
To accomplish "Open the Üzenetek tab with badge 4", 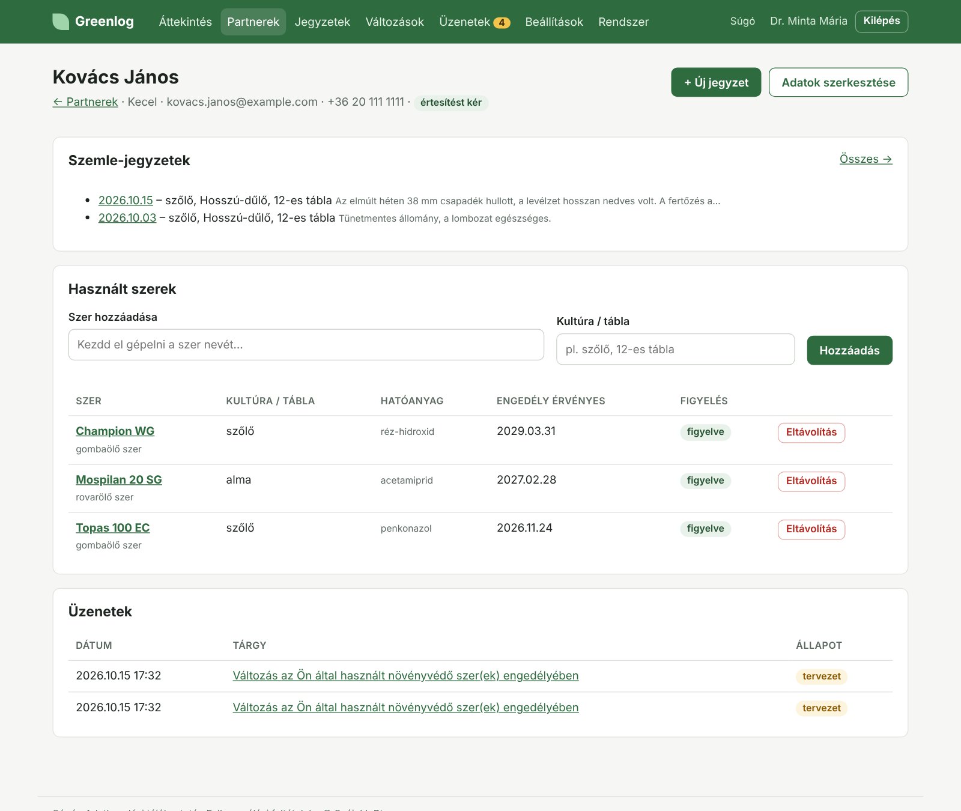I will [474, 22].
